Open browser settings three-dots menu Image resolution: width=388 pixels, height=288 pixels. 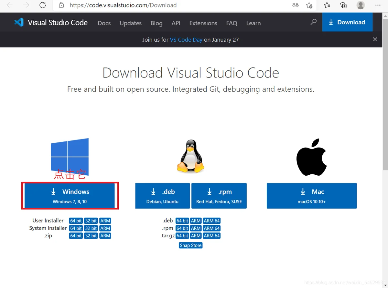point(378,5)
